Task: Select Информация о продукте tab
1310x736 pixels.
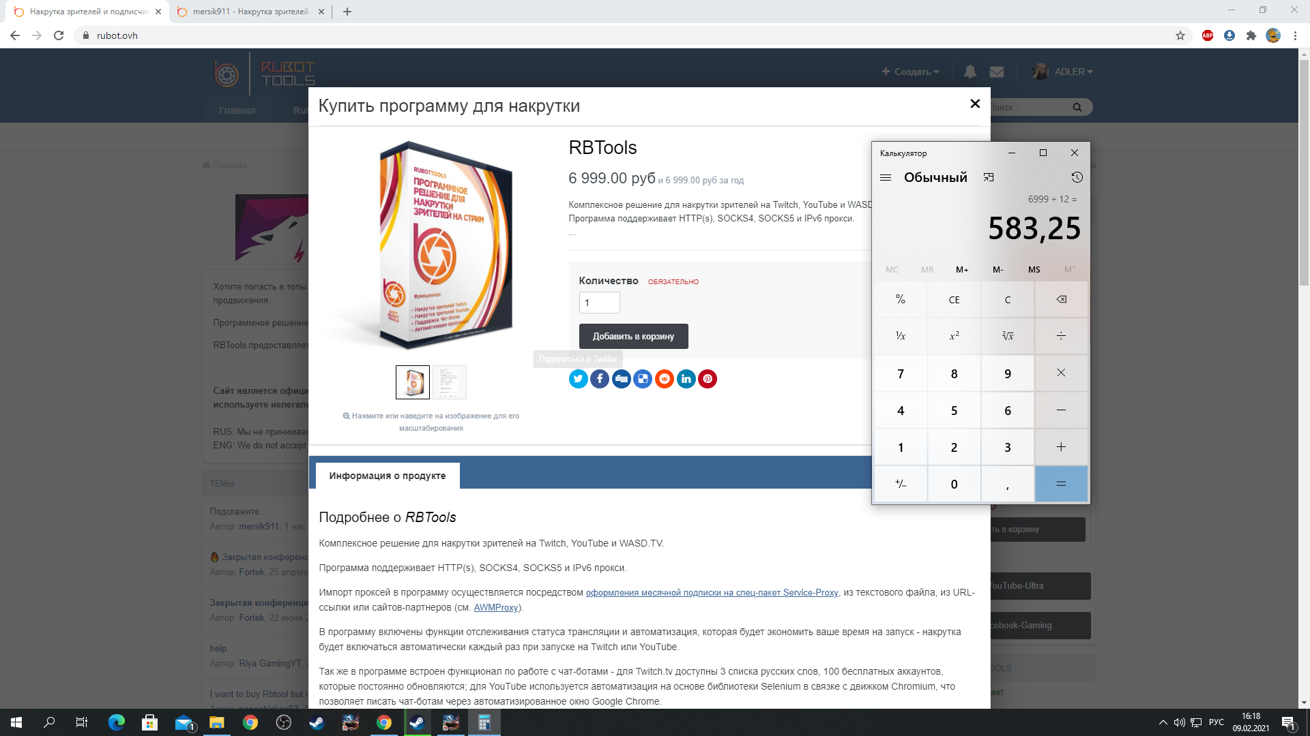Action: click(387, 476)
